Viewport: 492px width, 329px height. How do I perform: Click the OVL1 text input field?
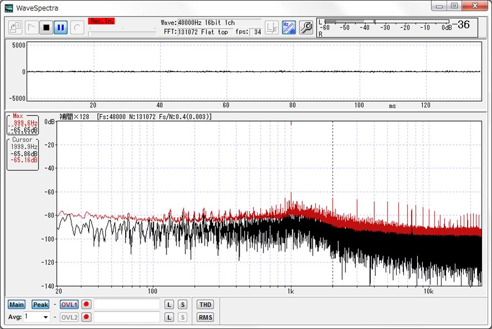coord(127,305)
